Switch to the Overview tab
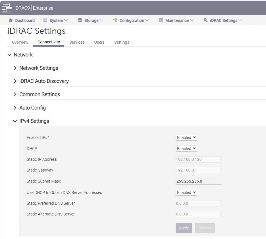266x239 pixels. (x=20, y=42)
